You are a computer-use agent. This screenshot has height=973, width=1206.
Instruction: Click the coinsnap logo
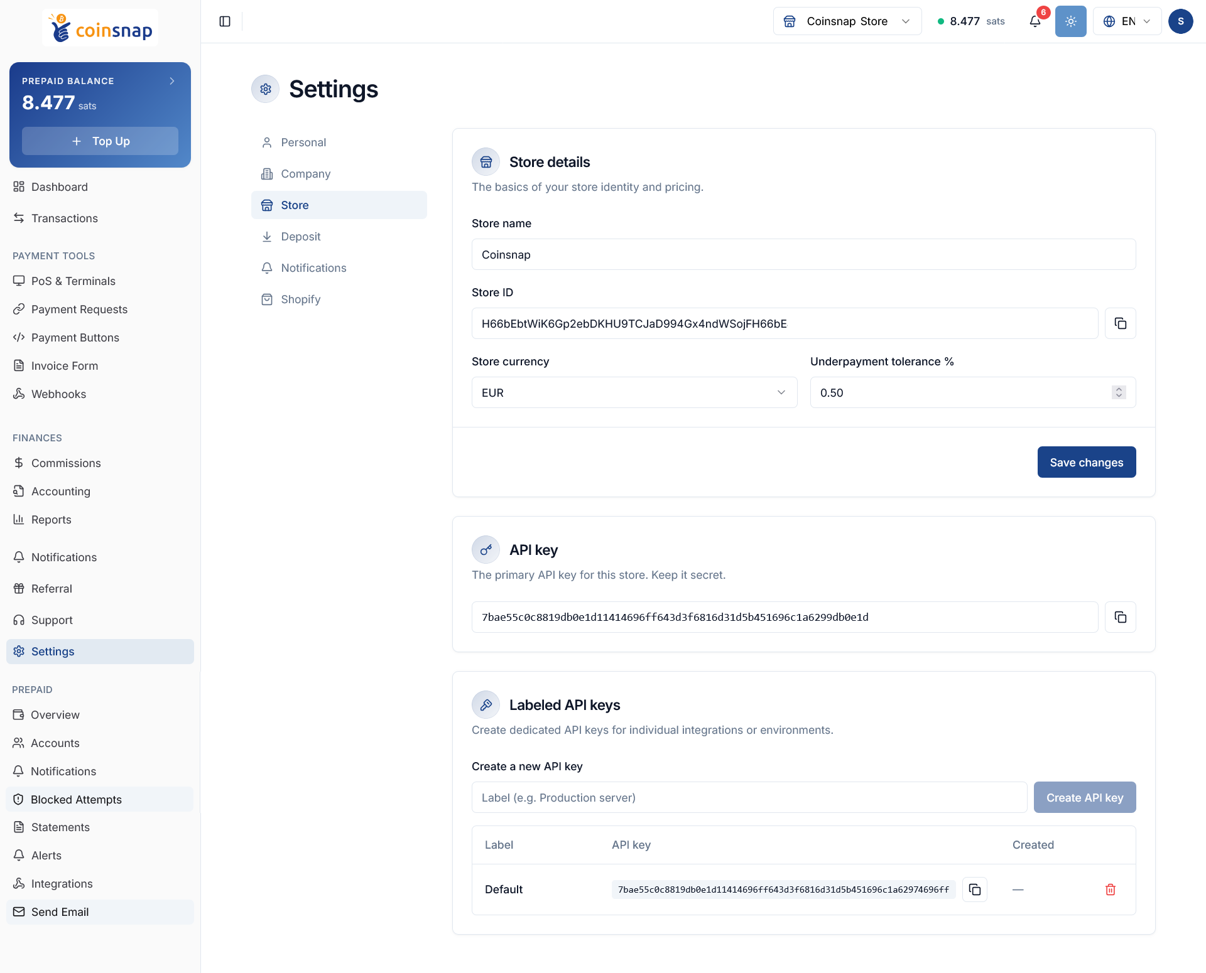pyautogui.click(x=100, y=28)
